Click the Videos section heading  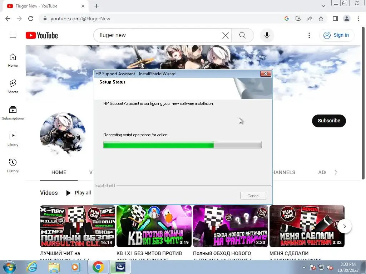[x=49, y=193]
